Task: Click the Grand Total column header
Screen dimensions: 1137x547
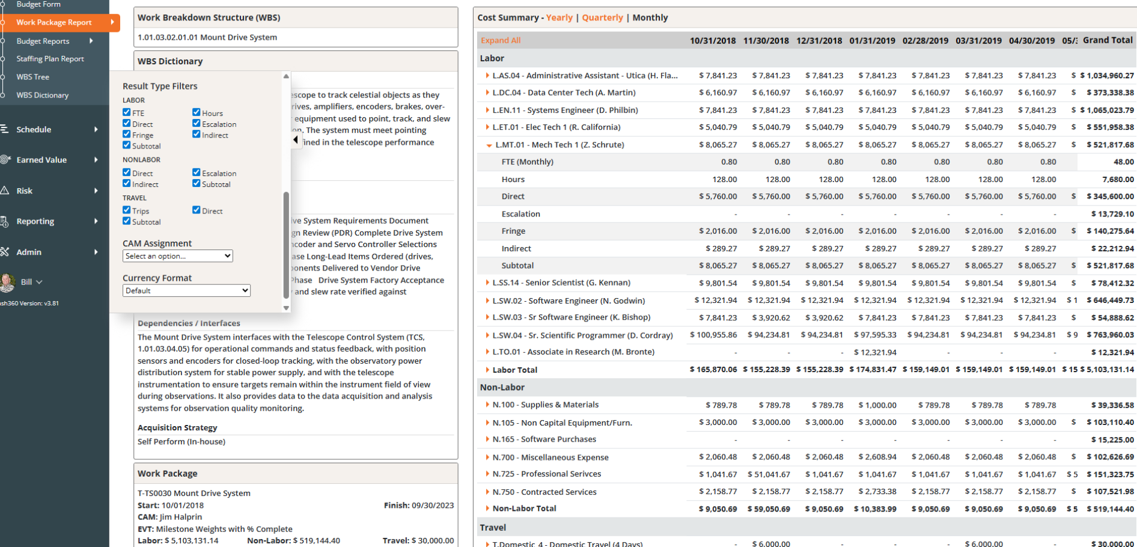Action: pos(1108,40)
